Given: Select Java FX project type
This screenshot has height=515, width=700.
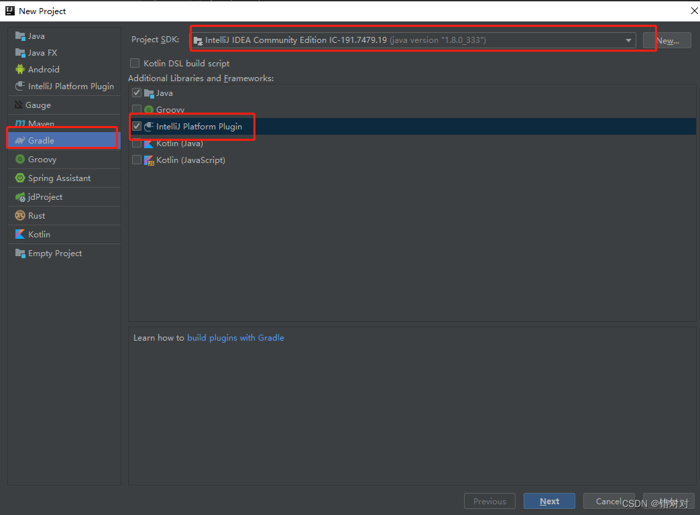Looking at the screenshot, I should pos(64,53).
